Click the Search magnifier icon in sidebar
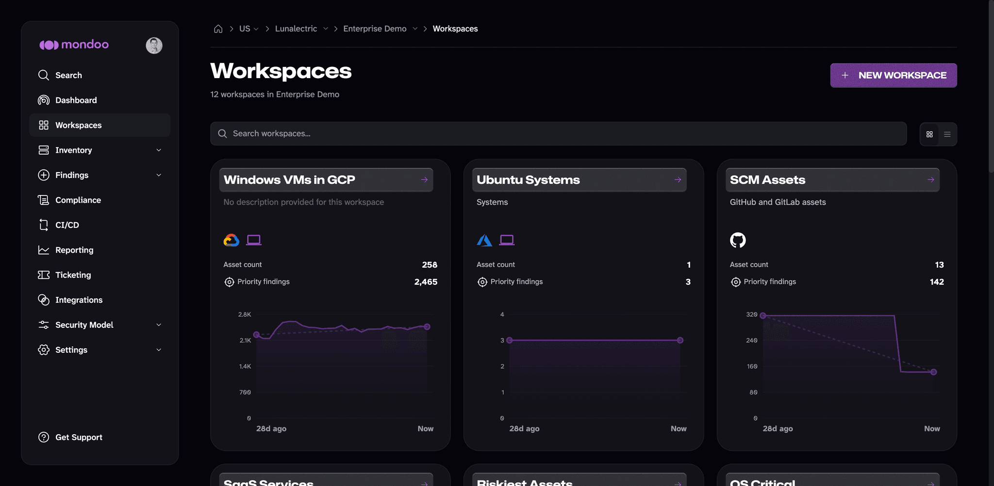The height and width of the screenshot is (486, 994). tap(44, 75)
